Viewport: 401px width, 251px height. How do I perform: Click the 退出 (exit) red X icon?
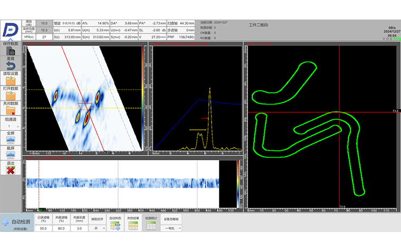point(11,170)
